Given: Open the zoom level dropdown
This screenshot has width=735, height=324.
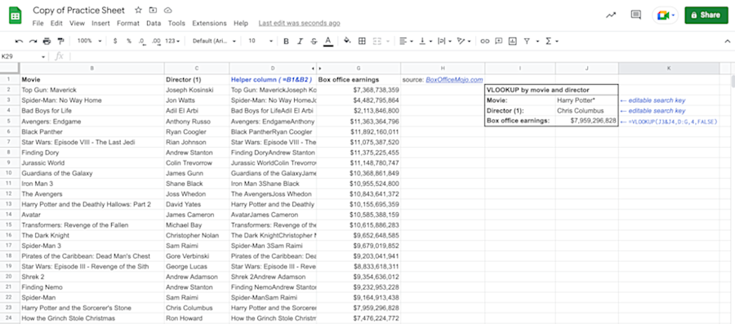Looking at the screenshot, I should tap(89, 41).
